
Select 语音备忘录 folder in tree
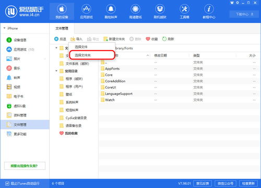(x=70, y=126)
